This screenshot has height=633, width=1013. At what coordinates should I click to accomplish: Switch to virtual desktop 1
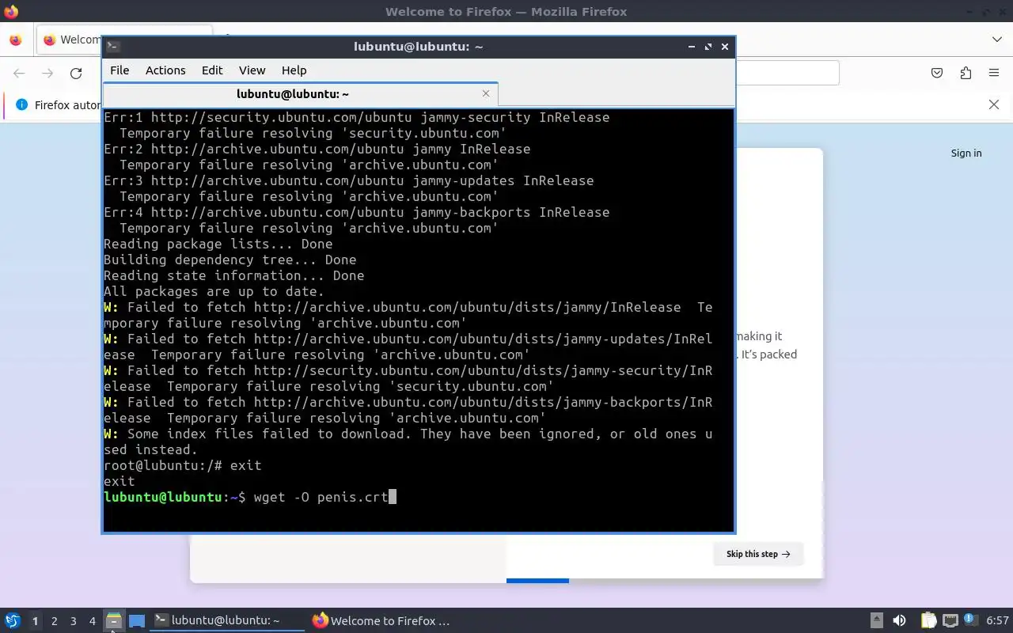[x=35, y=621]
